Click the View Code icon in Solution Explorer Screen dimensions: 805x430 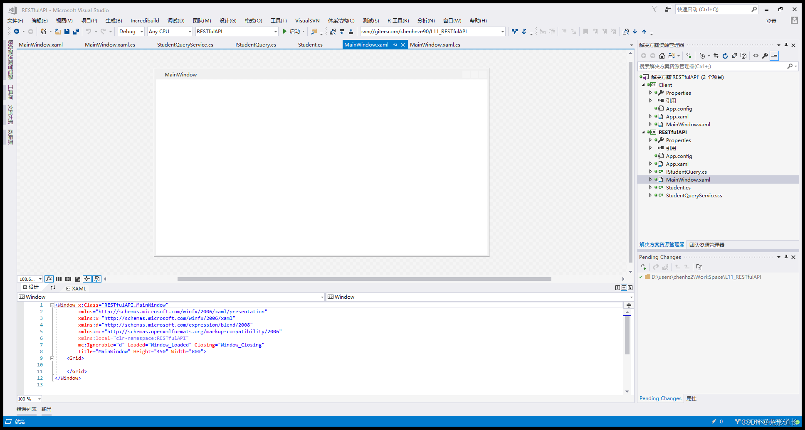click(756, 56)
